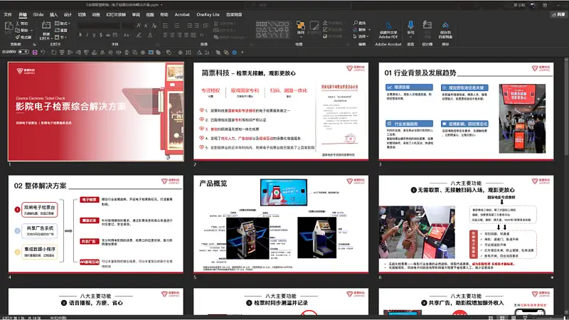Toggle Bold text formatting
The width and height of the screenshot is (569, 320).
80,35
